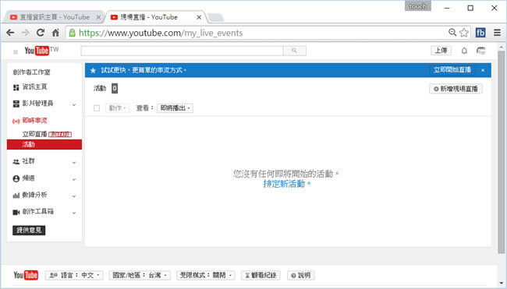Switch to the 現場直播 - YouTube tab
The image size is (507, 289).
(x=155, y=17)
